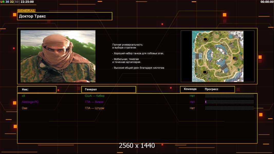
Task: Click the Команда column header
Action: 190,89
